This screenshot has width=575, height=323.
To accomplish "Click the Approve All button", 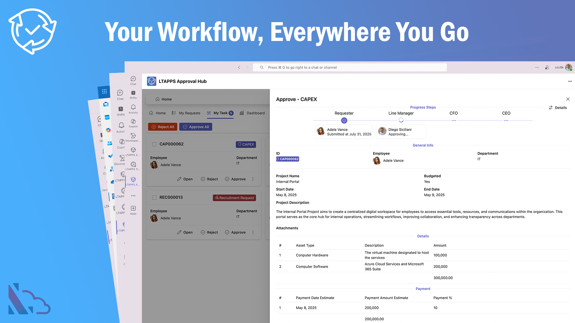I will tap(196, 127).
